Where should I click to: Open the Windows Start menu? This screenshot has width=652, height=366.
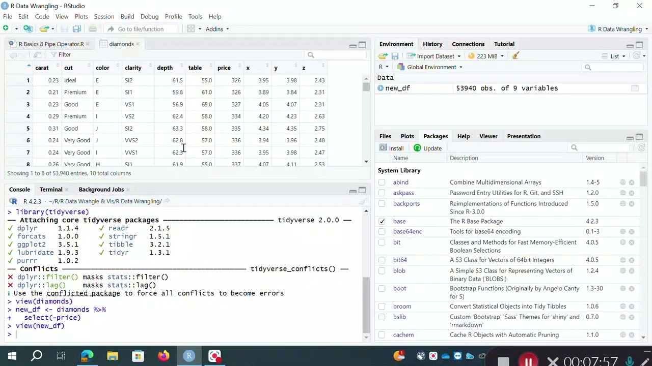12,356
